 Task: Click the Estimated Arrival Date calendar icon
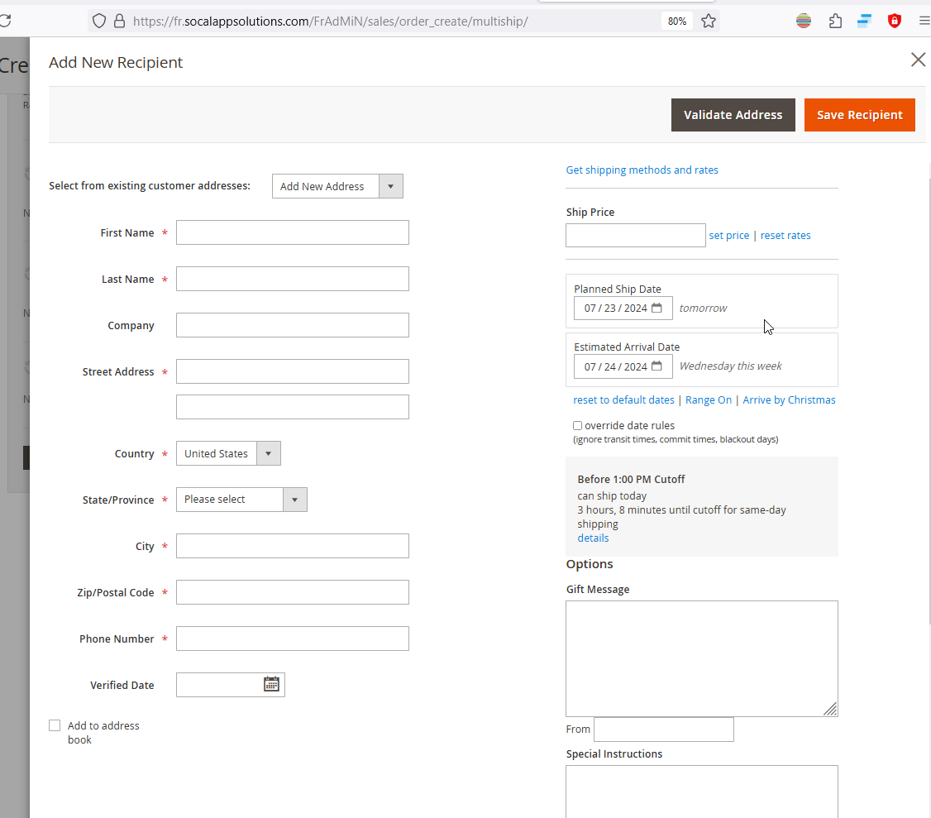click(656, 366)
